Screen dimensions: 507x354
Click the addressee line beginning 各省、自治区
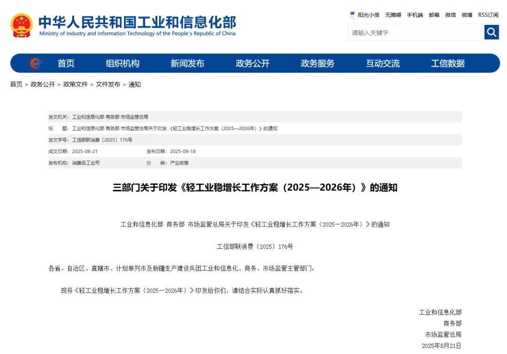click(x=181, y=269)
